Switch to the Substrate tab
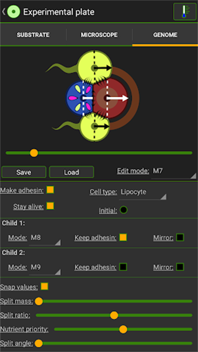 (x=33, y=35)
